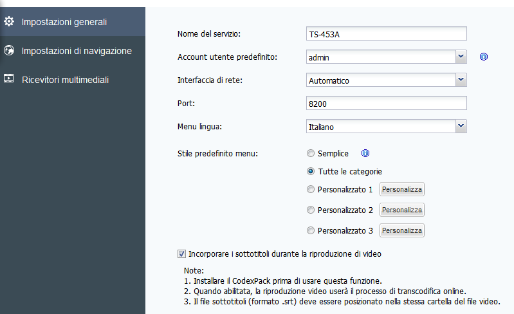
Task: Choose the Personalizzato 3 radio option
Action: 311,230
